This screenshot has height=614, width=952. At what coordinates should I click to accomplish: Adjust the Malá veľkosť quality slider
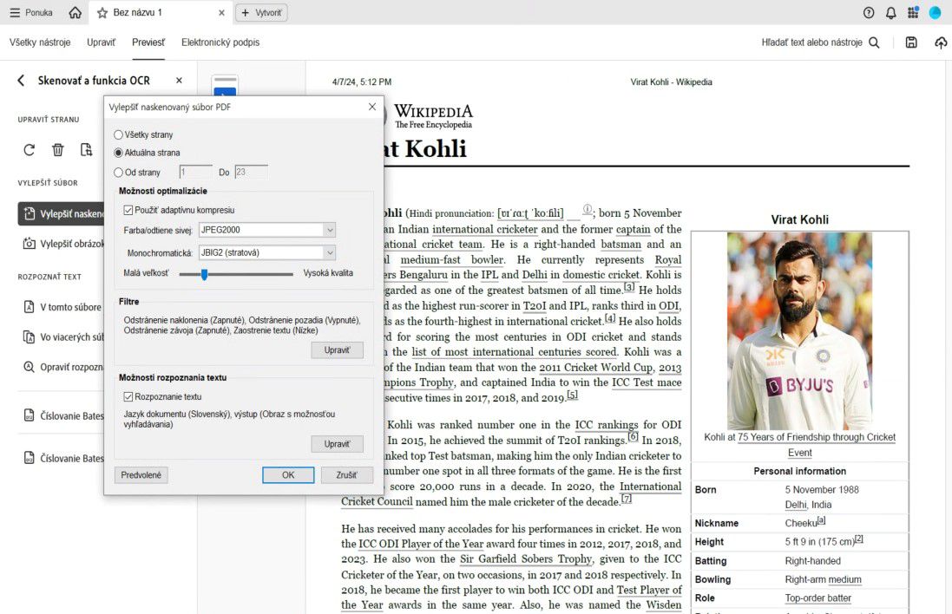[x=204, y=272]
